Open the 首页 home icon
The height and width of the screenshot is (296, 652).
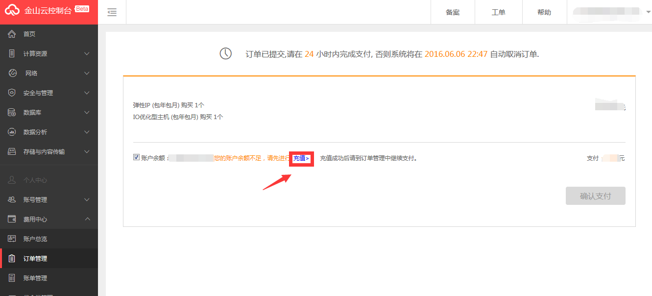(x=12, y=34)
